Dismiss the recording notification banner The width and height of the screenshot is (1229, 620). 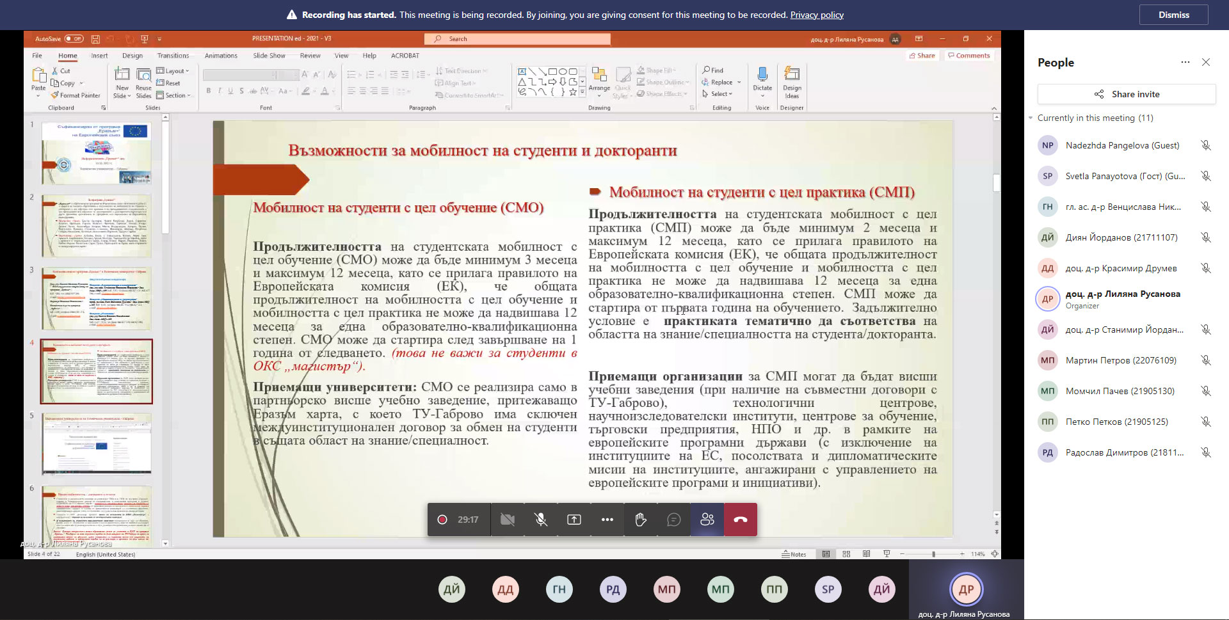pyautogui.click(x=1173, y=15)
